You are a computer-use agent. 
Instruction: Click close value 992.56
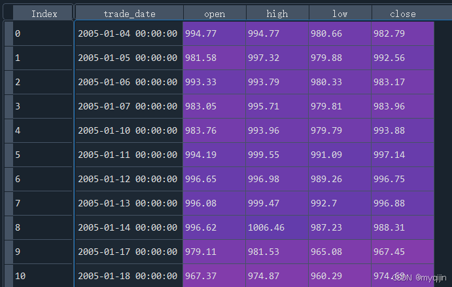[x=403, y=58]
